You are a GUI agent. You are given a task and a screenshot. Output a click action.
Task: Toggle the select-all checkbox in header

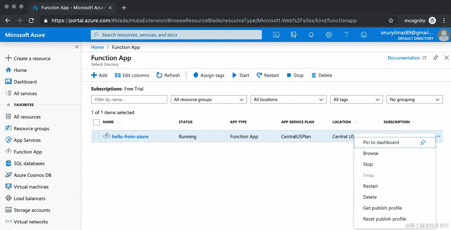[96, 122]
